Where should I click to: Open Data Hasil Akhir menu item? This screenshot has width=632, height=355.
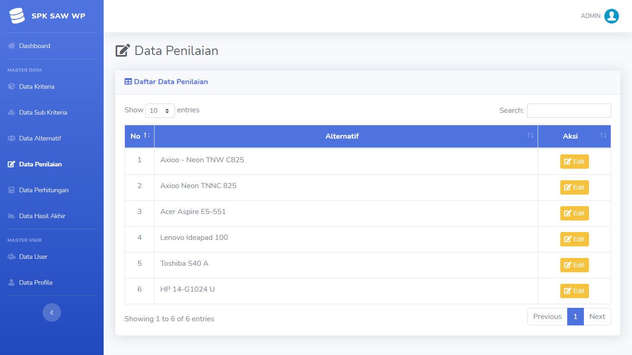52,216
